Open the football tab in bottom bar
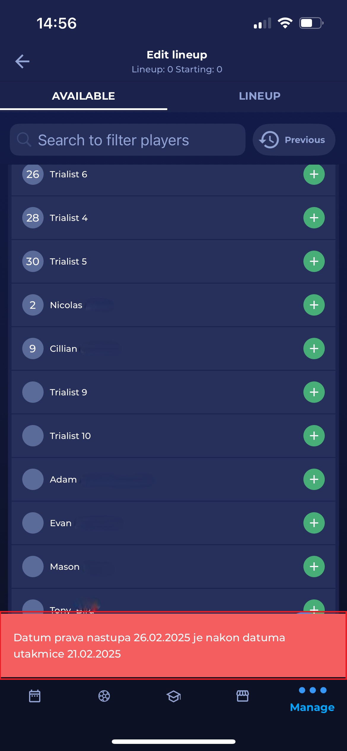The height and width of the screenshot is (751, 347). 104,696
